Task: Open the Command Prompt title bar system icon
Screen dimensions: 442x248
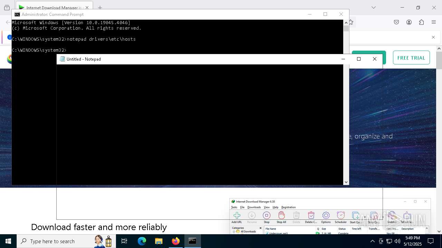Action: tap(17, 14)
